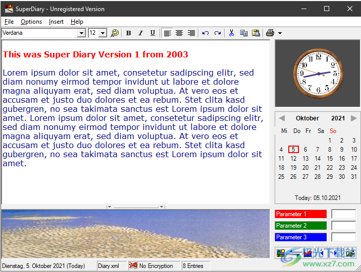Open the Options menu

pos(31,22)
